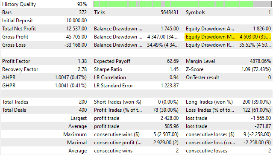The width and height of the screenshot is (273, 155).
Task: Select Total Deals value 400
Action: point(83,110)
